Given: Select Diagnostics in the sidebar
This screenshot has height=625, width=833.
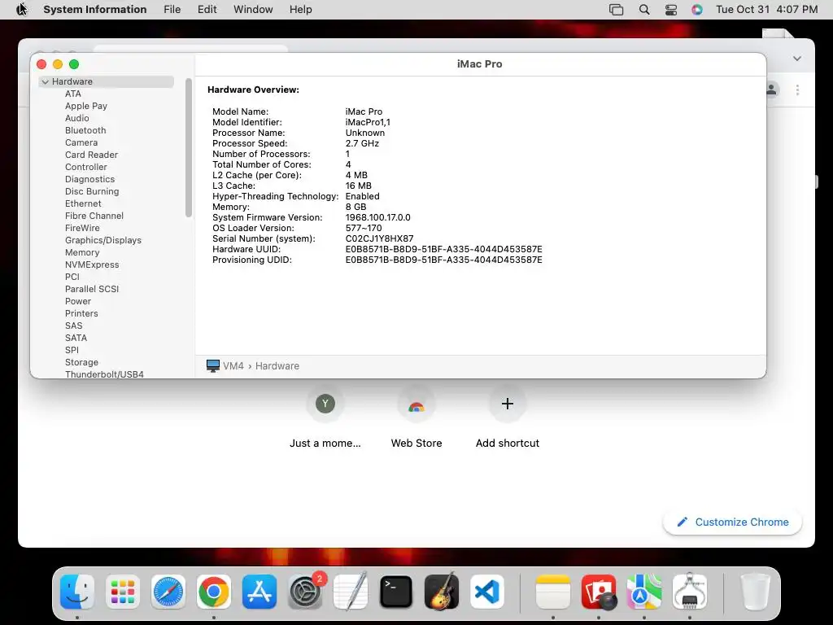Looking at the screenshot, I should [89, 179].
